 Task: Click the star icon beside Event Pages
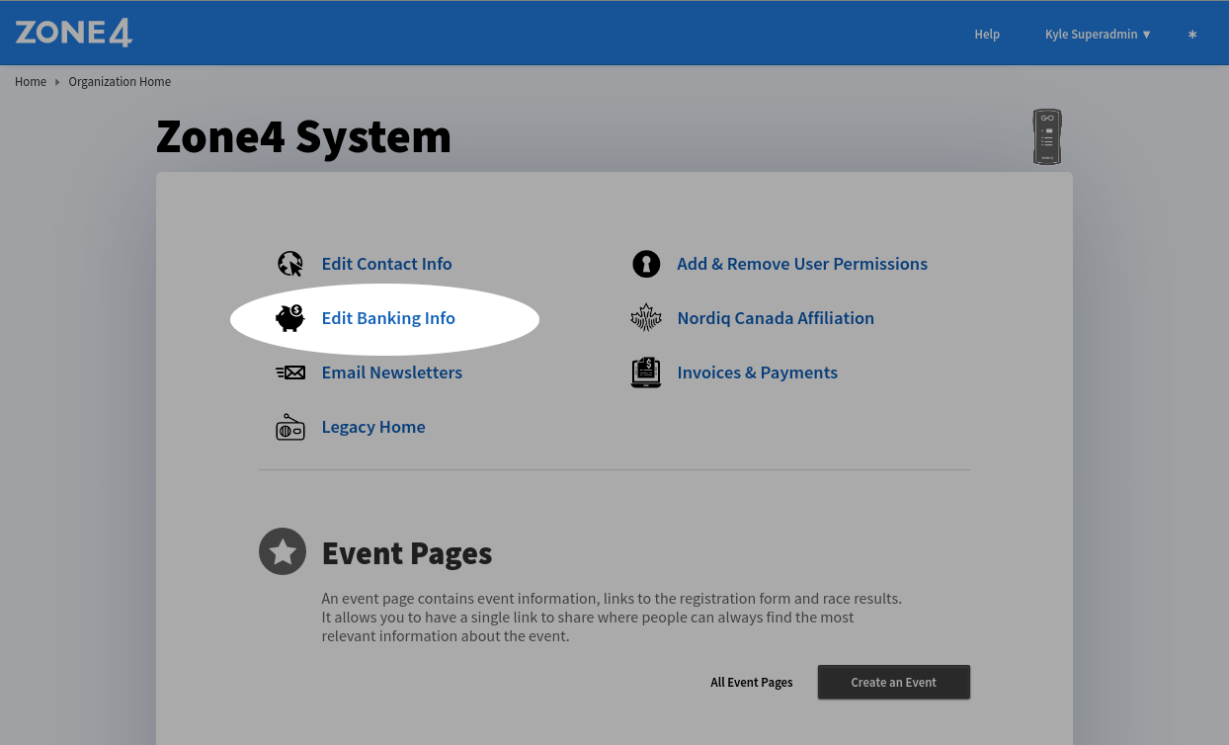283,551
